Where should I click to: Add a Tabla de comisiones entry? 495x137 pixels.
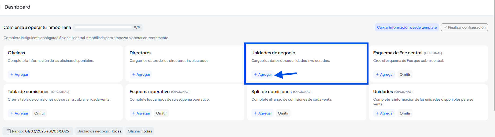tap(19, 113)
